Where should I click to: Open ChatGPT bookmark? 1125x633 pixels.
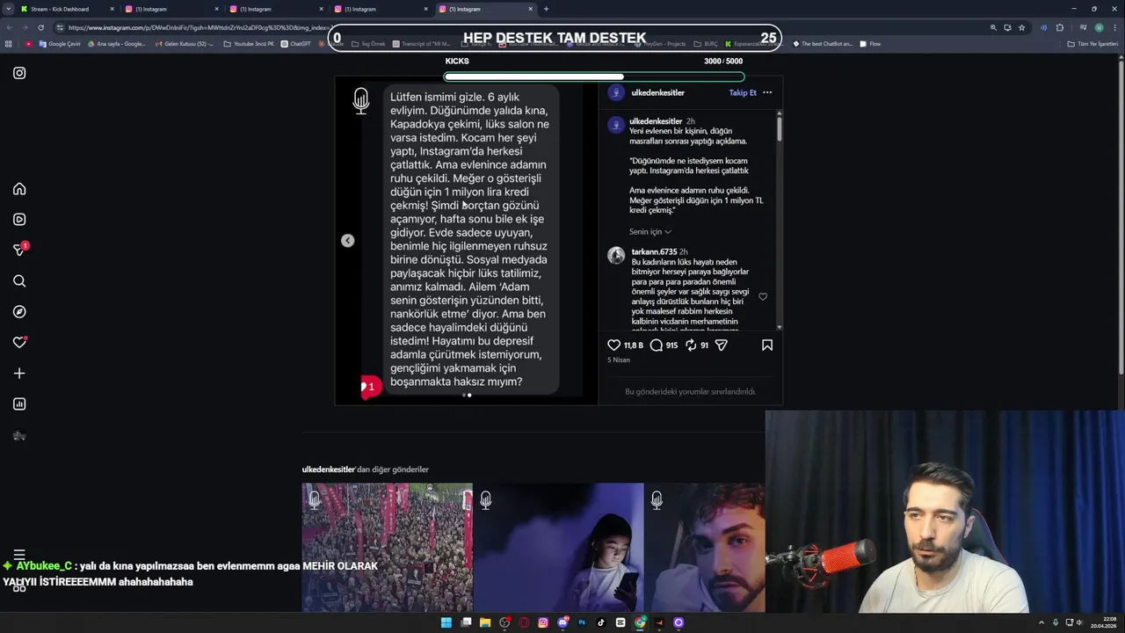tap(295, 43)
